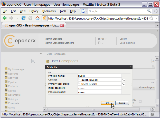The height and width of the screenshot is (118, 160).
Task: Open the History menu
Action: click(x=34, y=11)
